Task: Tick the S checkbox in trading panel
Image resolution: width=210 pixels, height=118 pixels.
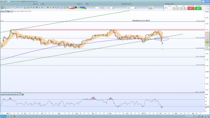Action: [203, 7]
